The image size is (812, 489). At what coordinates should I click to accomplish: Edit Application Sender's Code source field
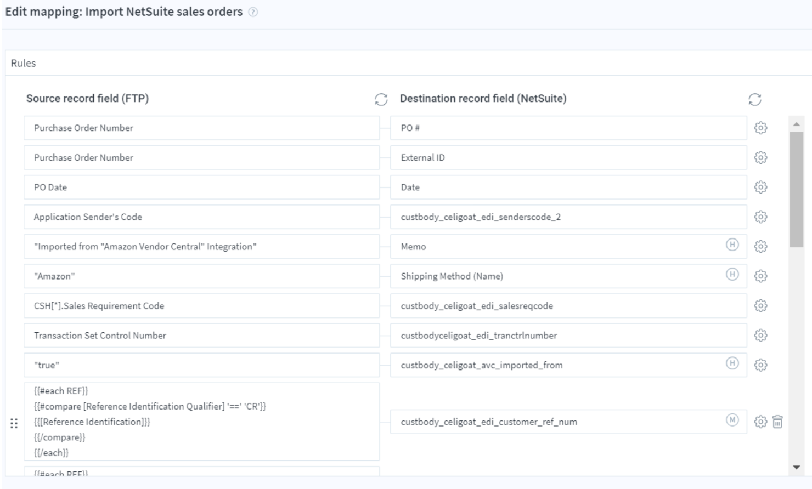[x=201, y=217]
